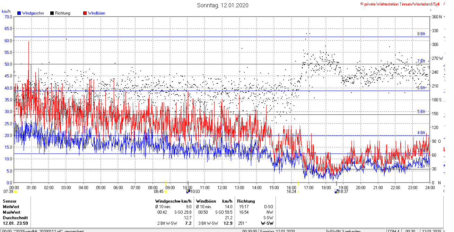Click the 2 Bft W-SW entry
This screenshot has height=232, width=454.
[x=167, y=223]
